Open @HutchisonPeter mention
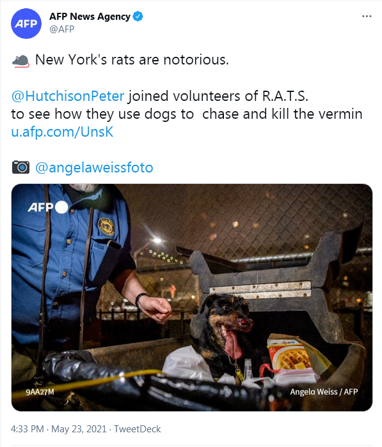This screenshot has width=382, height=447. click(68, 96)
